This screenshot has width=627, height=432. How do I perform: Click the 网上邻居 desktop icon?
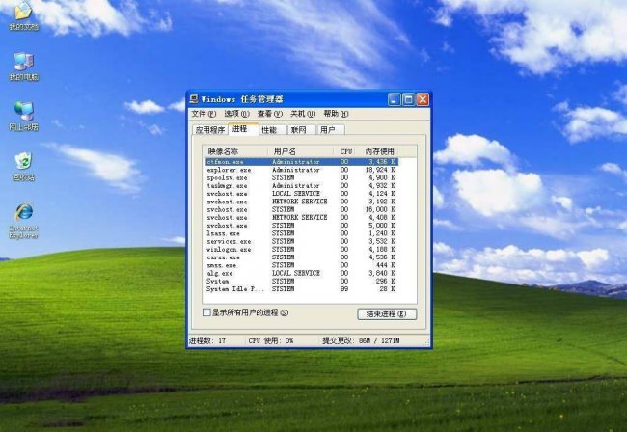coord(23,117)
